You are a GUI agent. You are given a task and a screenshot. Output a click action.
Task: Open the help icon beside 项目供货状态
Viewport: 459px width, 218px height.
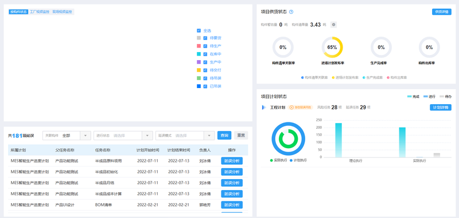(291, 12)
